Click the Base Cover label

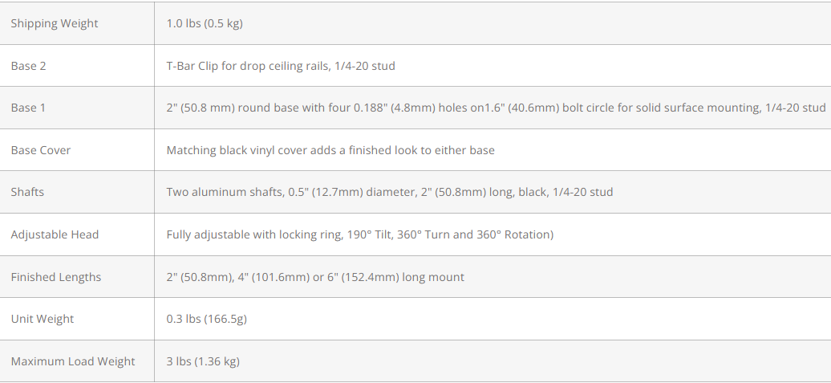click(41, 150)
